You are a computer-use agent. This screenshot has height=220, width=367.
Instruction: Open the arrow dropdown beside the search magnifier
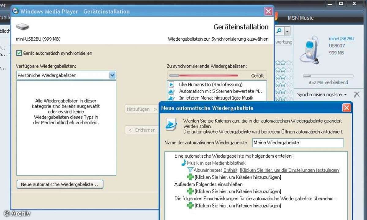pyautogui.click(x=287, y=31)
